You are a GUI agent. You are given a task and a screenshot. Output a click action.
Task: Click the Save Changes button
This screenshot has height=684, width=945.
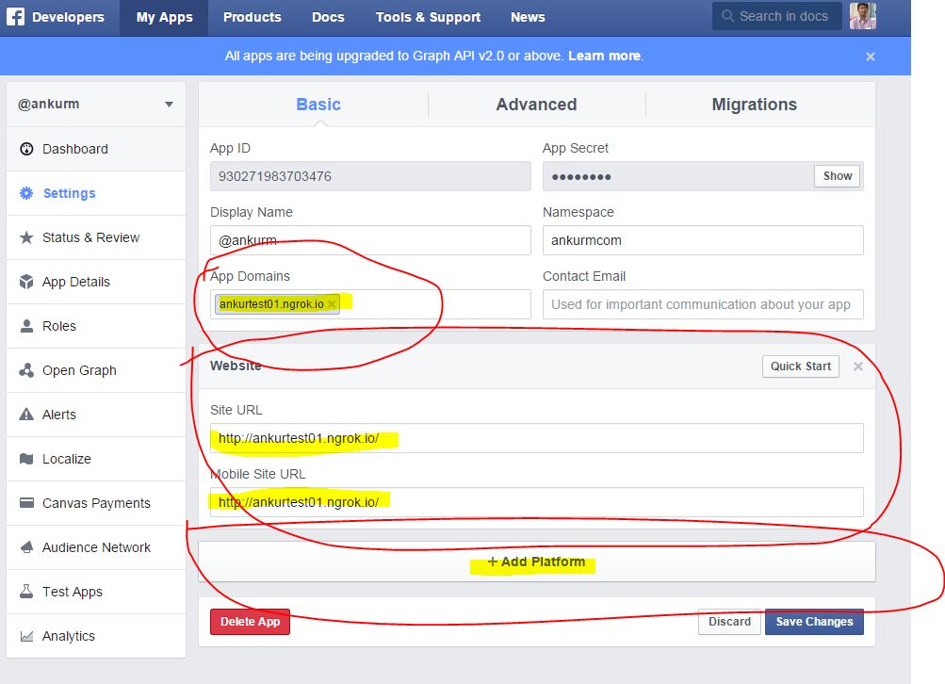[813, 622]
